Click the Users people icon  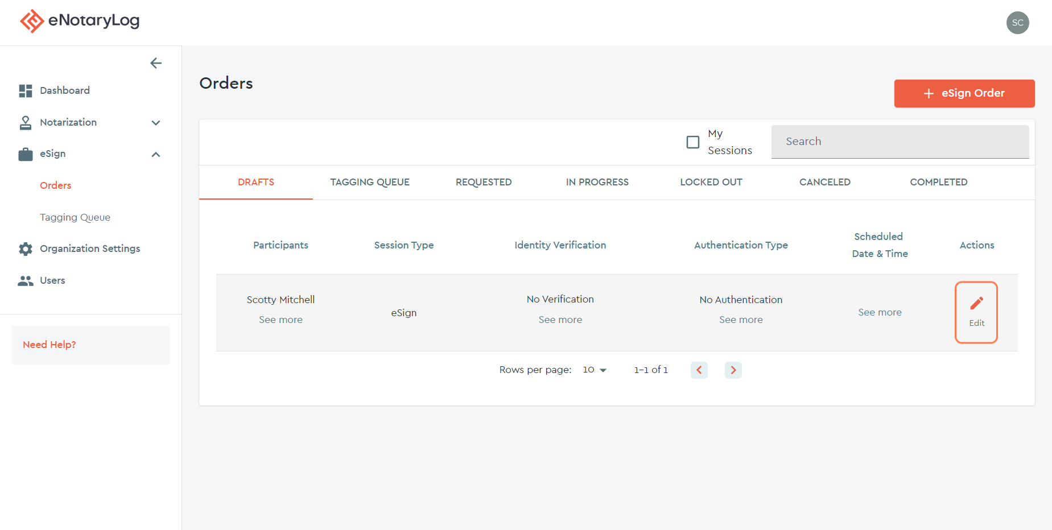point(26,281)
